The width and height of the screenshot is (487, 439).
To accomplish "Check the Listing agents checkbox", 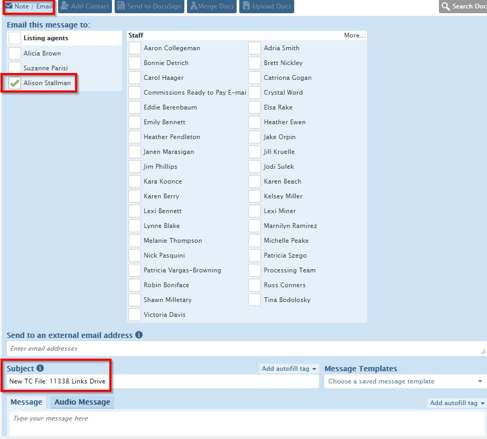I will pos(15,38).
